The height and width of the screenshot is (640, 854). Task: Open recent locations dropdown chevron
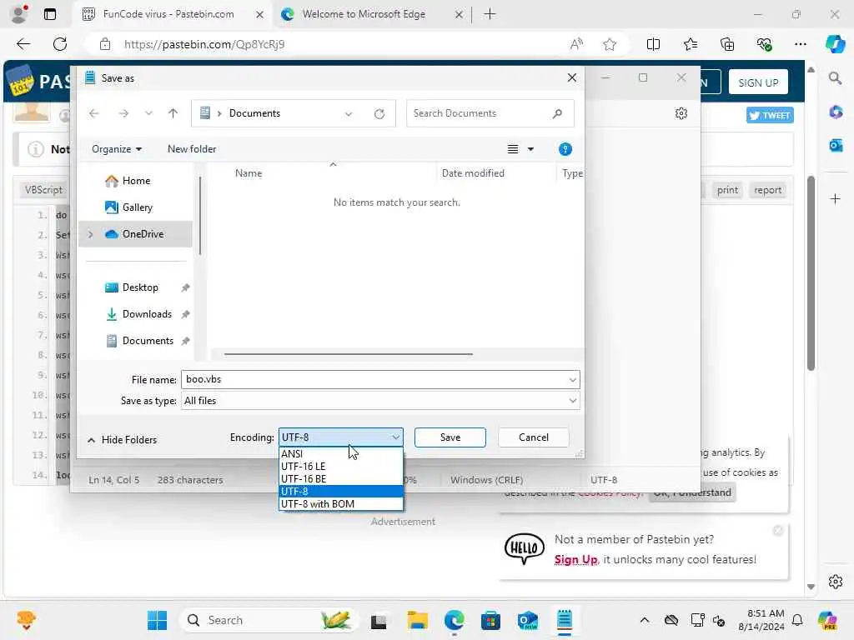[x=148, y=113]
